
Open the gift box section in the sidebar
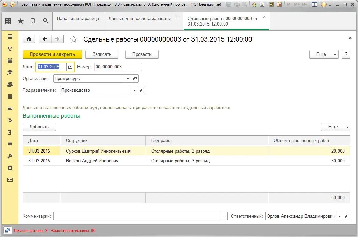pos(10,61)
